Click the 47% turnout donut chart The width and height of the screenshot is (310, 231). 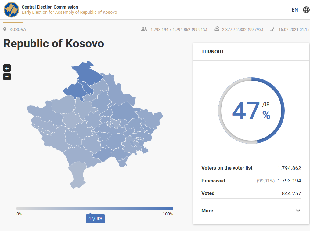pos(251,110)
